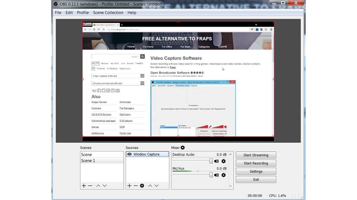Open source properties gear in Sources toolbar

pyautogui.click(x=142, y=186)
